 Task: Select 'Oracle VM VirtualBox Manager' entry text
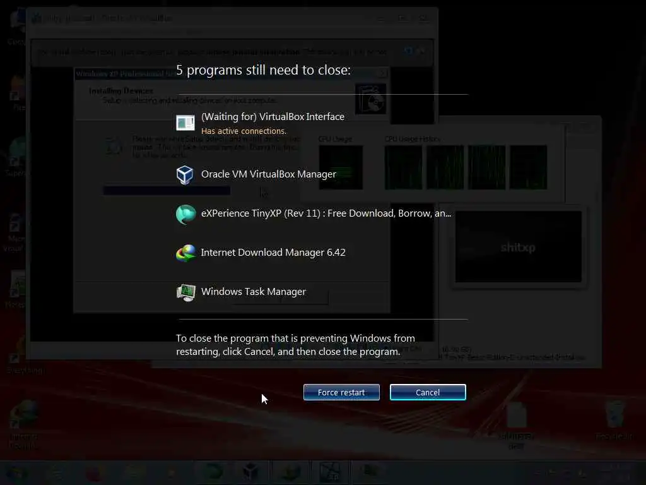click(x=269, y=174)
